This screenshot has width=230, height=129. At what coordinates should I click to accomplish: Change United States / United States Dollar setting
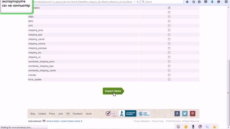point(64,121)
